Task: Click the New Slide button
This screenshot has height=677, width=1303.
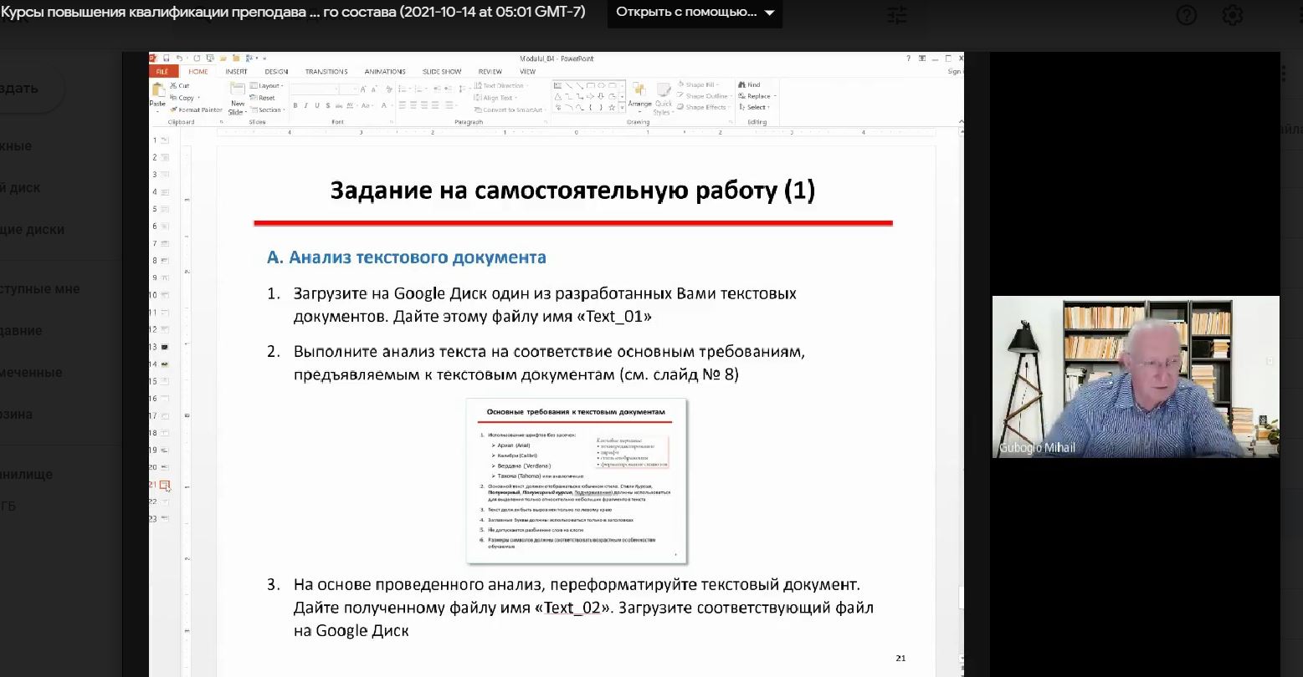Action: tap(238, 99)
